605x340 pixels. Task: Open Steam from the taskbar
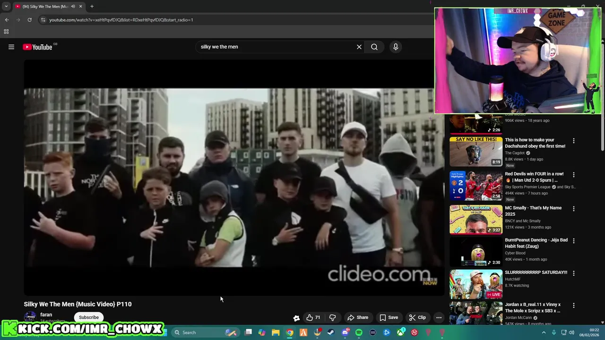click(331, 332)
